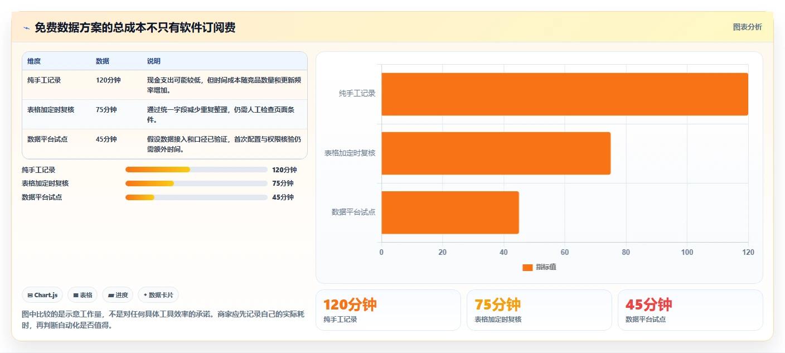Click the card title 免费数据方案的总成本不只有软件订阅费
This screenshot has height=353, width=785.
tap(135, 28)
